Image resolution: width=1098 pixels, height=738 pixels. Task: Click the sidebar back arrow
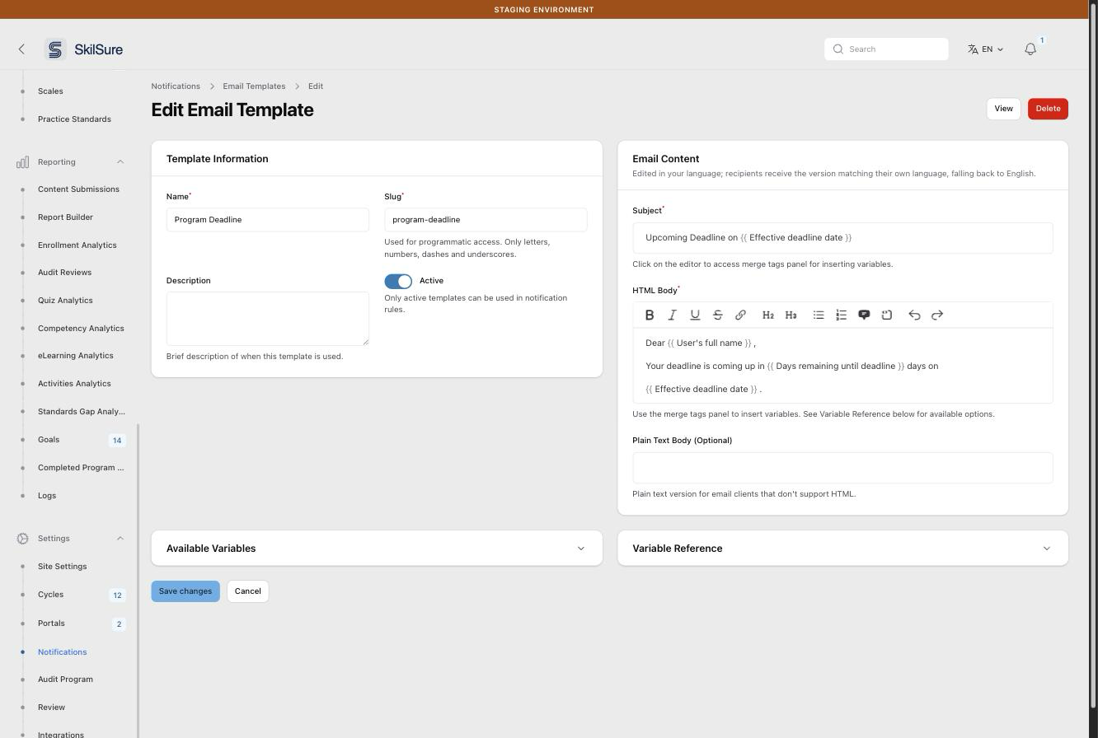pos(21,49)
